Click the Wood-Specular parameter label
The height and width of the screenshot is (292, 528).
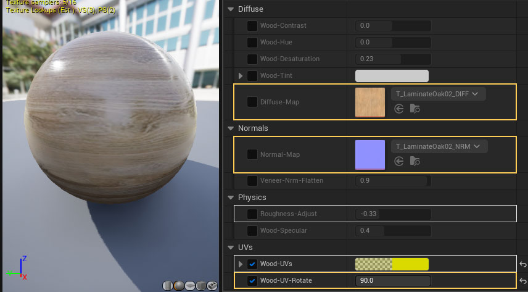[284, 230]
